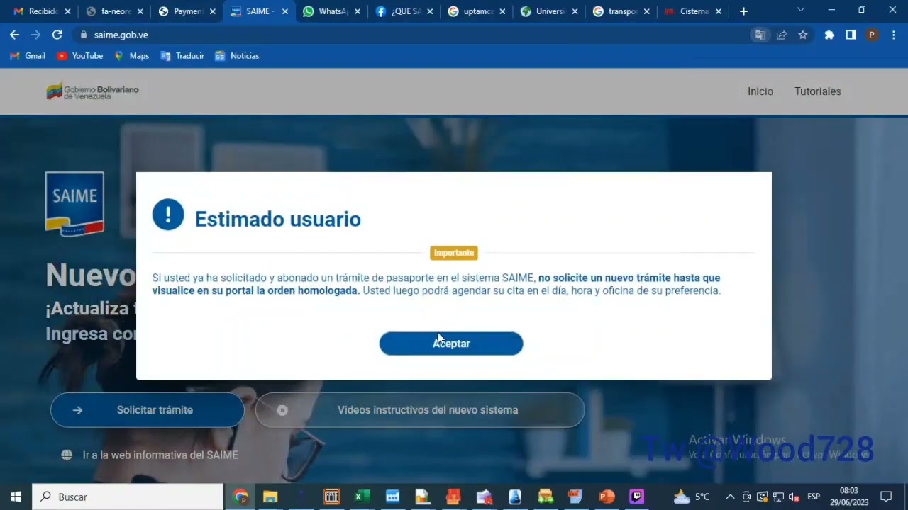
Task: Switch to the Payment browser tab
Action: [187, 11]
